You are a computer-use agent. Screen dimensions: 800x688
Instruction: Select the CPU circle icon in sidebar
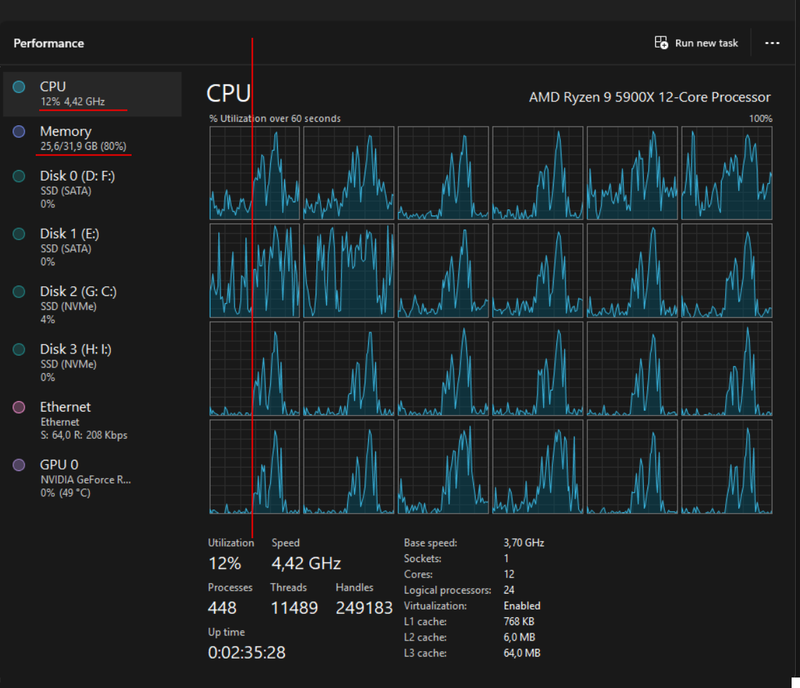(x=19, y=87)
